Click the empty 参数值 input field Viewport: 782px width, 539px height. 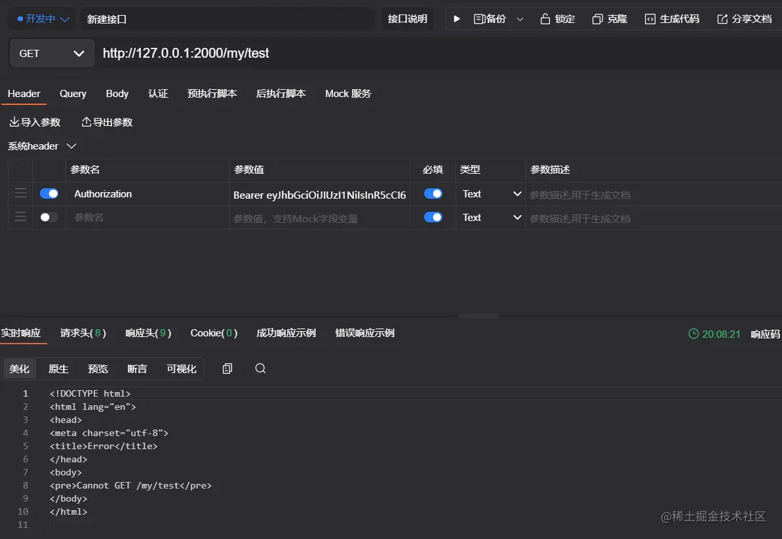tap(320, 218)
